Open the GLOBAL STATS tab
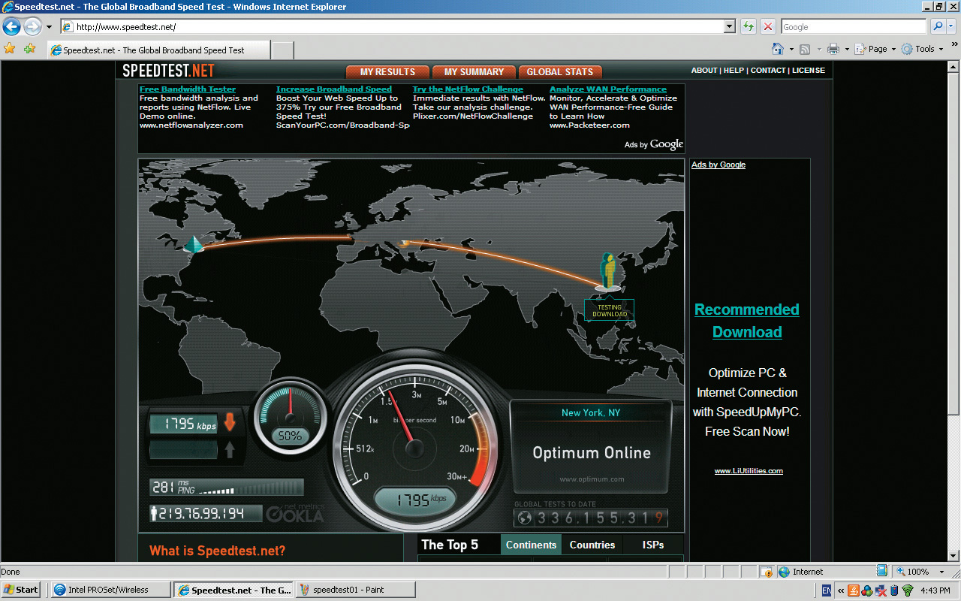Viewport: 961px width, 601px height. coord(560,72)
